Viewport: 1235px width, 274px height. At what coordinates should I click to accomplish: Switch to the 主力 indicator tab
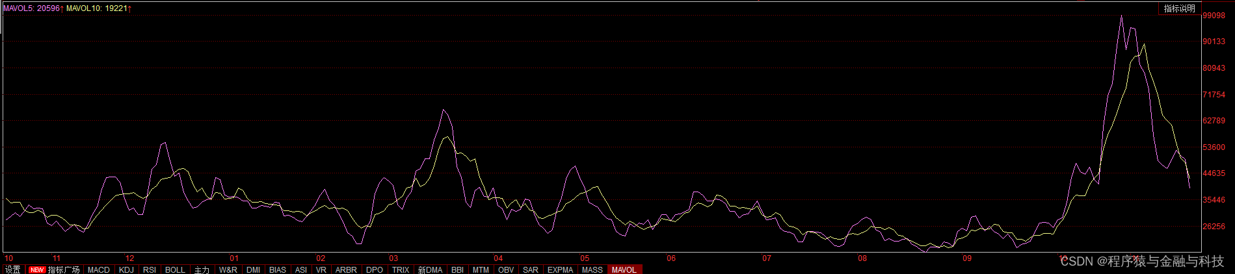click(202, 269)
